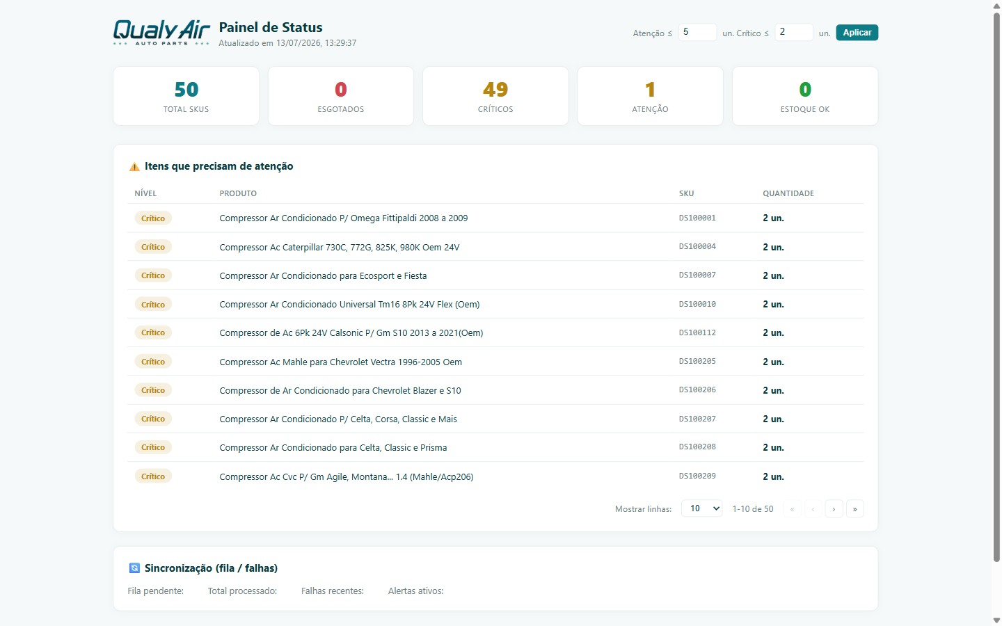Click the Aplicar button
This screenshot has height=626, width=1002.
tap(857, 33)
